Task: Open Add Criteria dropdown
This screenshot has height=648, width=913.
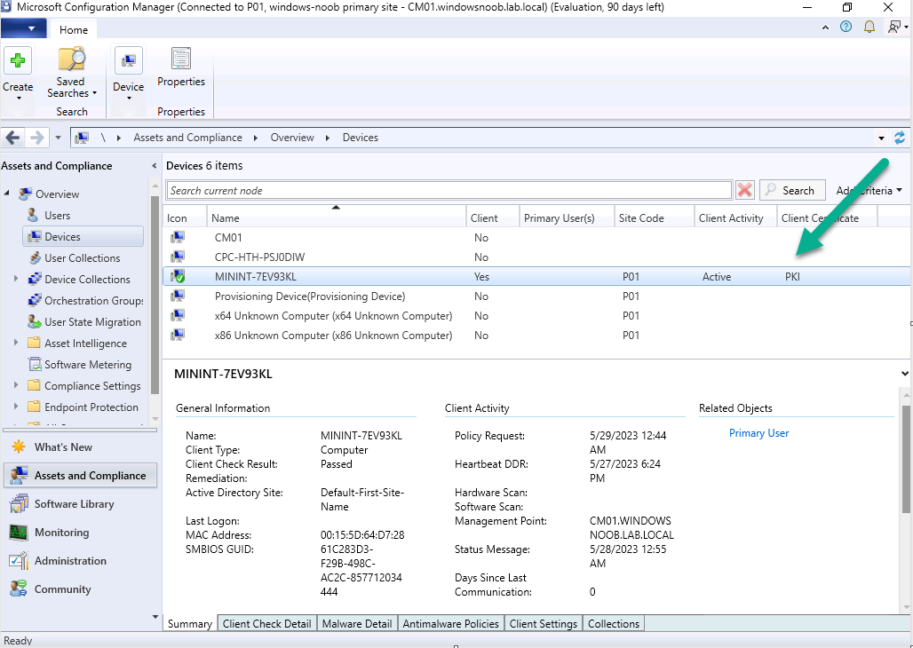Action: (x=869, y=190)
